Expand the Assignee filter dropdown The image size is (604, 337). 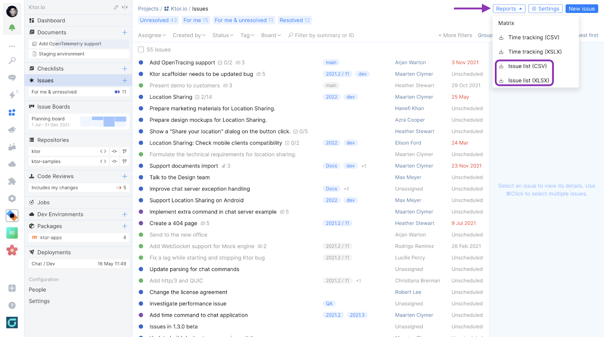[x=152, y=35]
